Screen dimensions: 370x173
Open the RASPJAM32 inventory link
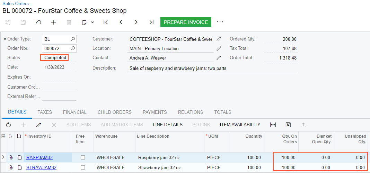(x=39, y=157)
